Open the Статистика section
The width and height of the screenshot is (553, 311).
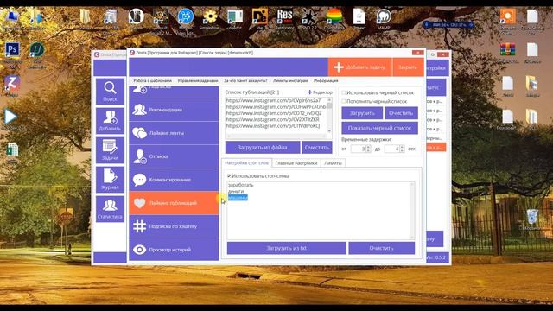tap(110, 209)
